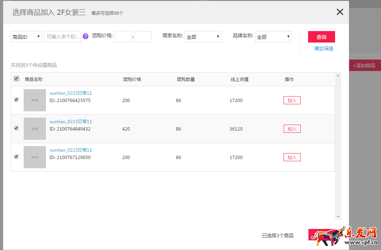Click the red 查询 search button
381x250 pixels.
pyautogui.click(x=321, y=37)
